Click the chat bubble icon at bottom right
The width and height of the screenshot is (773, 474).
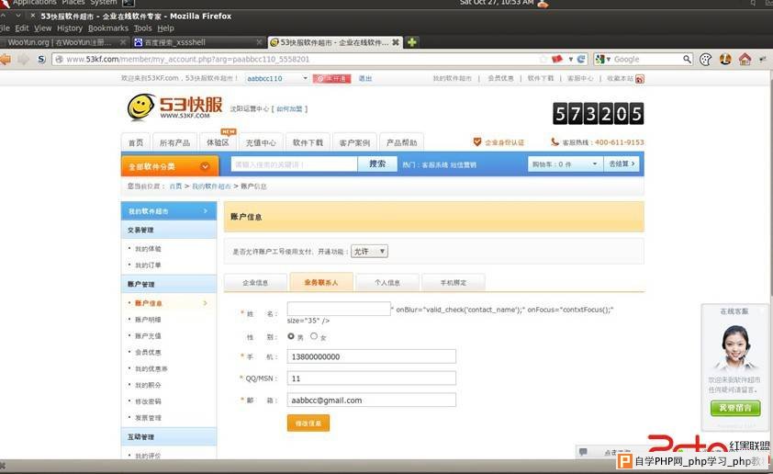[583, 452]
